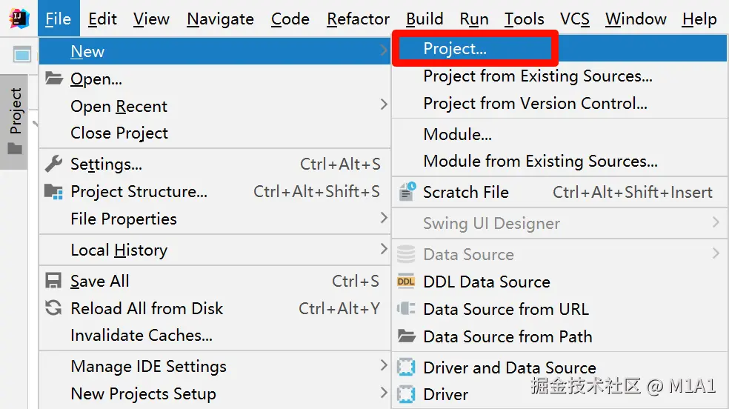Expand the Manage IDE Settings submenu arrow

point(384,365)
